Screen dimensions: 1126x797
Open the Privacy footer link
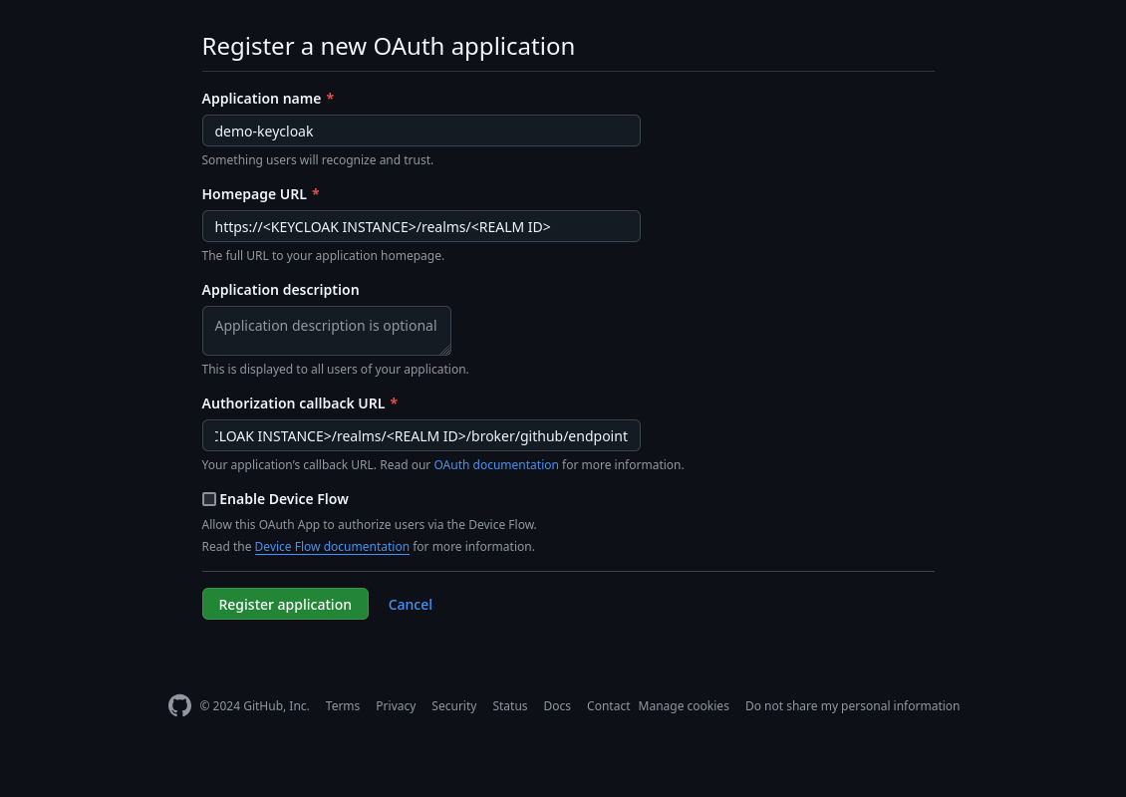(396, 705)
